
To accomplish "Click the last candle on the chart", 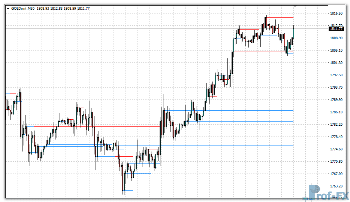I will [x=294, y=33].
